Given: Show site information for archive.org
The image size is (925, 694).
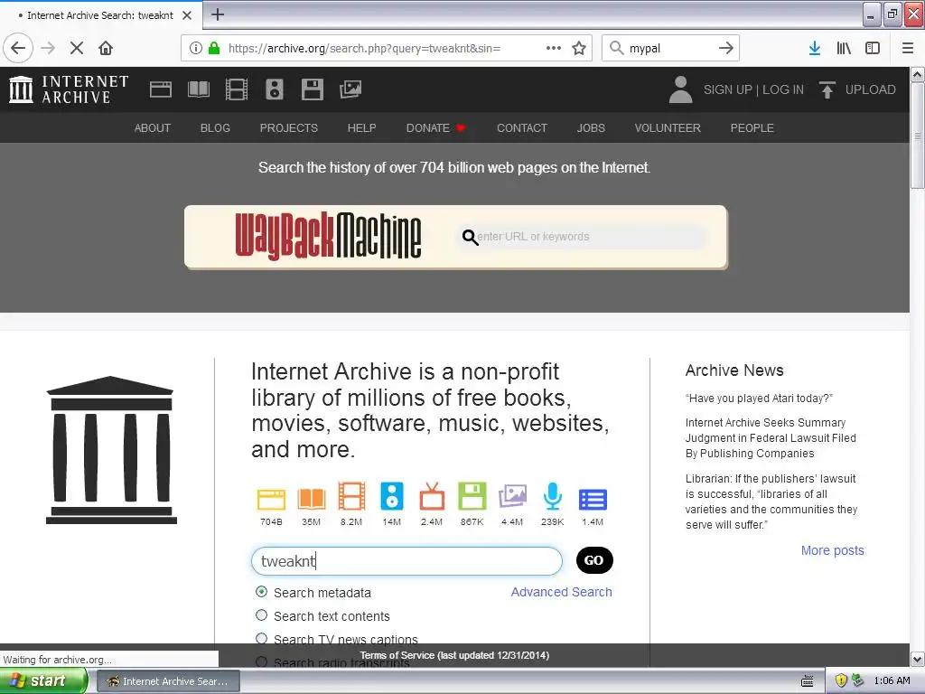Looking at the screenshot, I should [195, 48].
